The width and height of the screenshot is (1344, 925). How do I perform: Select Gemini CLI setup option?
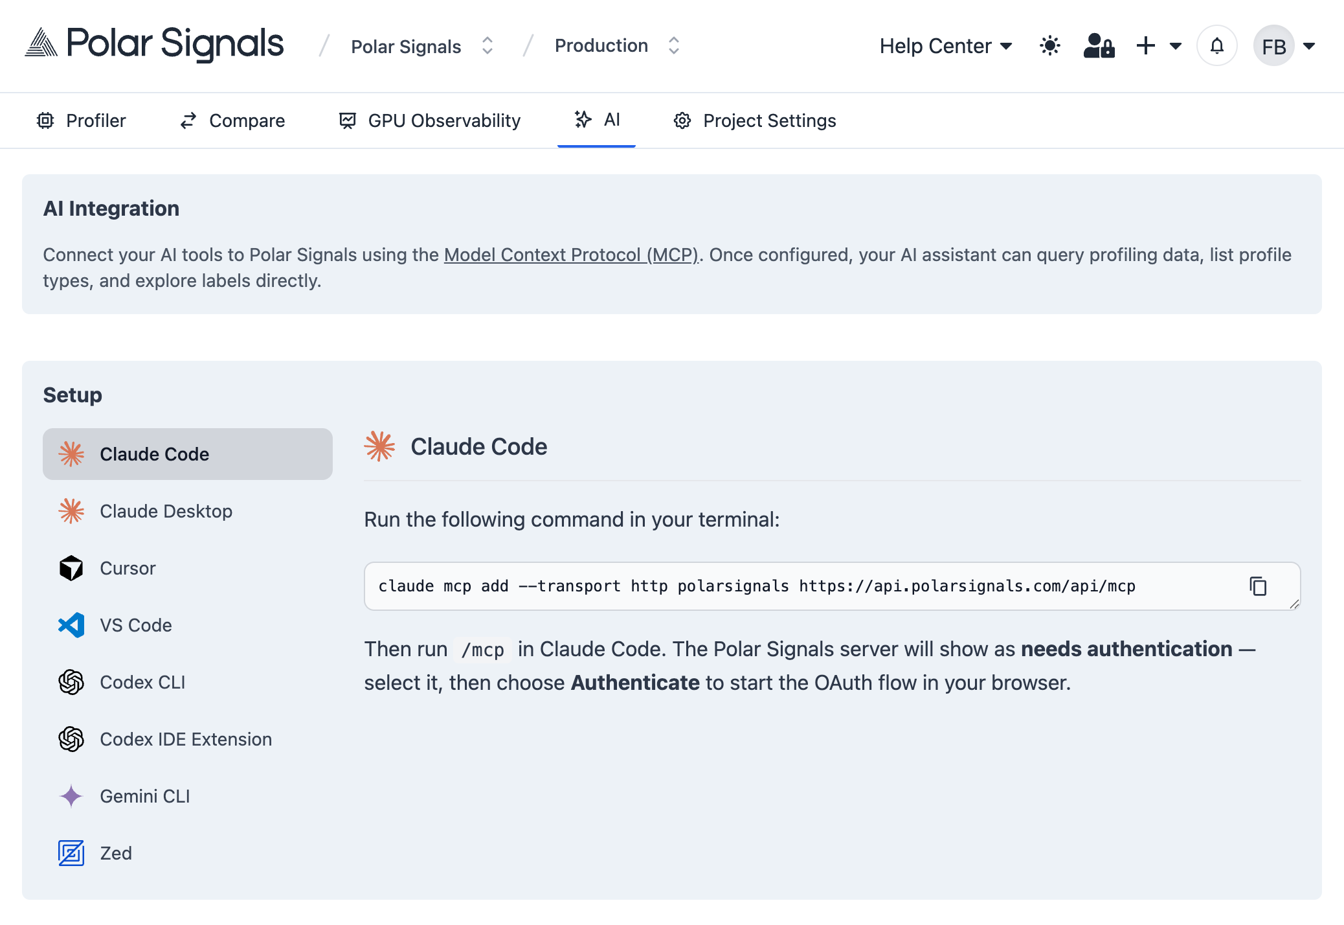pyautogui.click(x=144, y=796)
